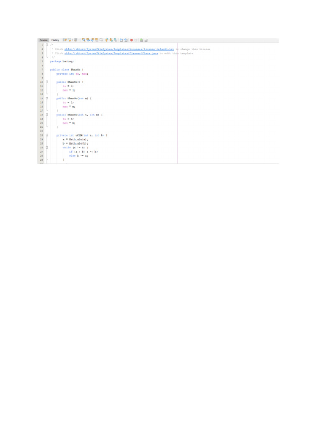Jump to the Last Edit location
This screenshot has width=316, height=422.
click(x=65, y=40)
